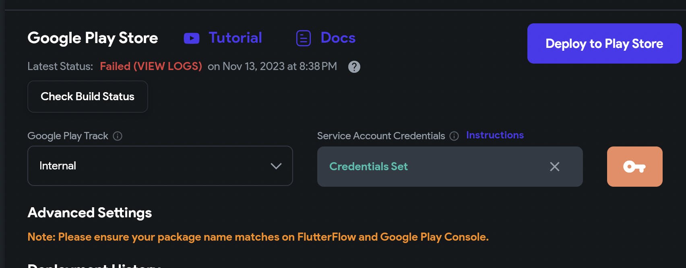The image size is (686, 268).
Task: View logs for the failed deployment
Action: point(151,66)
